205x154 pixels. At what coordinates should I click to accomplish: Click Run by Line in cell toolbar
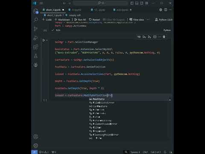coord(139,37)
